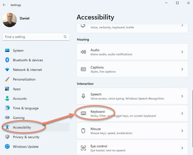Click the Network wifi icon in sidebar
This screenshot has height=155, width=193.
pyautogui.click(x=7, y=70)
